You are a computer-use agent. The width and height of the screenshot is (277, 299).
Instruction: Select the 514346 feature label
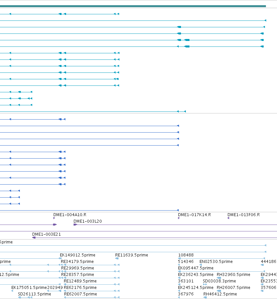[186, 261]
